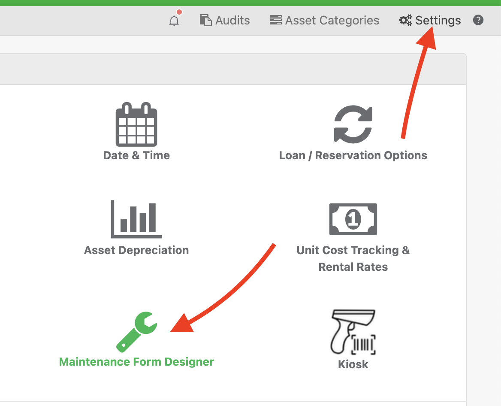The width and height of the screenshot is (501, 406).
Task: Click the circular arrows loan icon
Action: (353, 124)
